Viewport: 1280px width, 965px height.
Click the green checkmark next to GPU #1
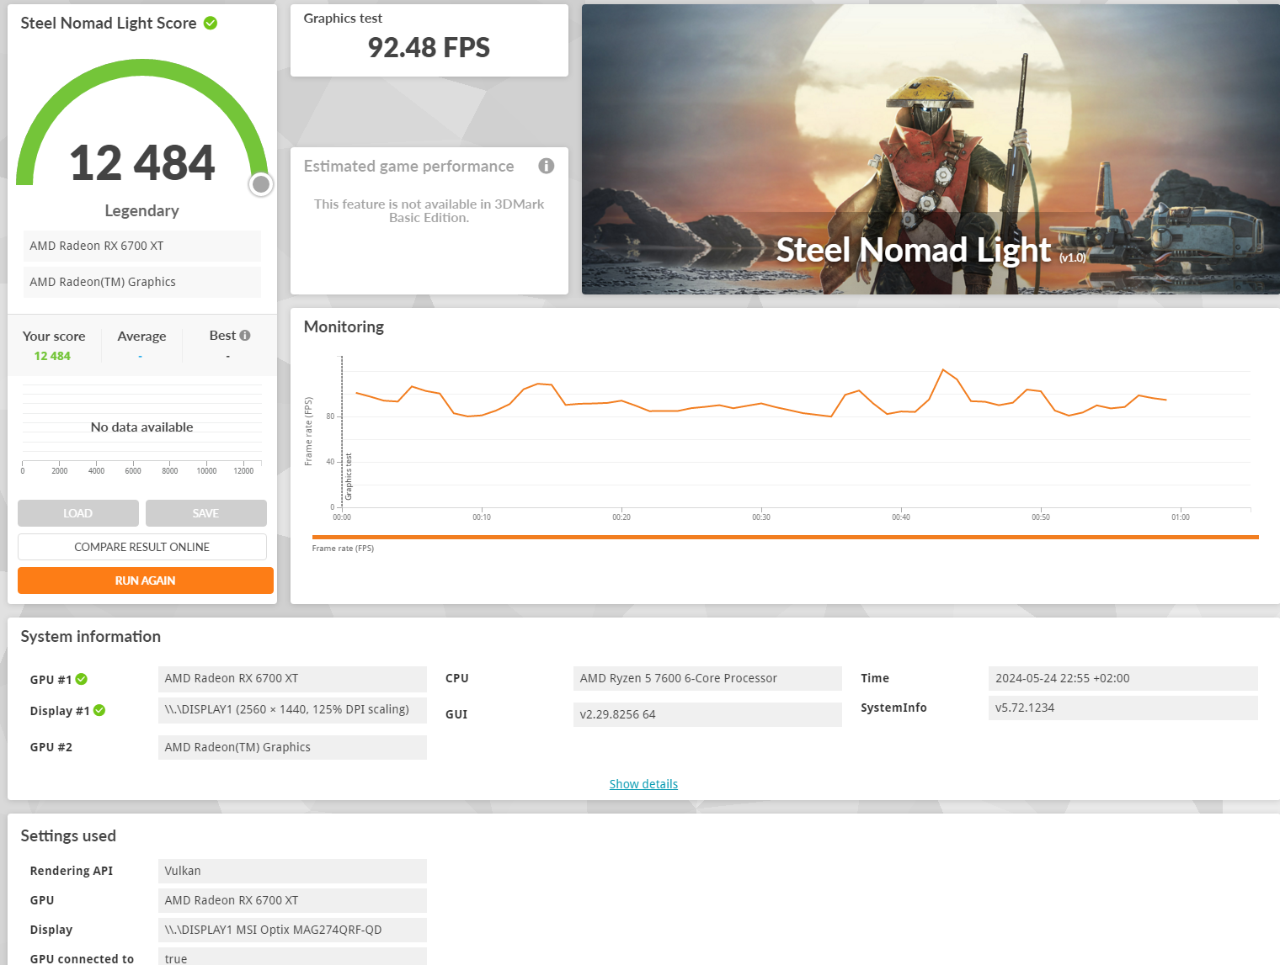pyautogui.click(x=82, y=679)
